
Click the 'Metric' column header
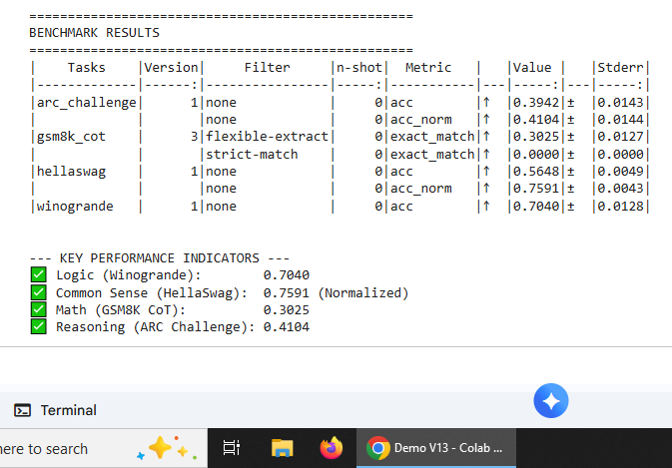pos(428,68)
